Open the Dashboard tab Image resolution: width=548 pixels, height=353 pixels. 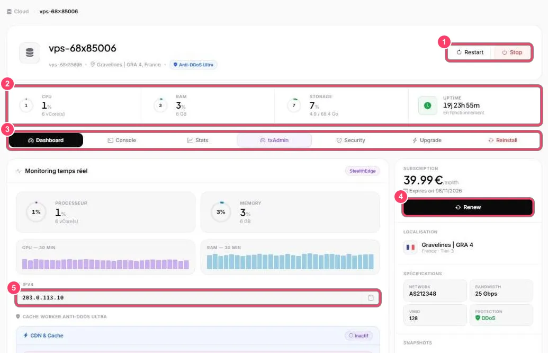46,140
